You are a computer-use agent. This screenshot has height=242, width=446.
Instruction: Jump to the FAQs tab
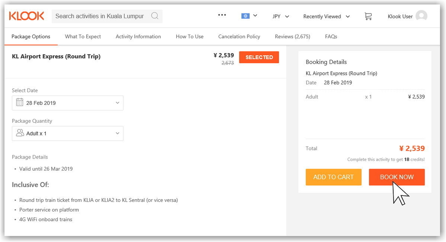point(331,37)
